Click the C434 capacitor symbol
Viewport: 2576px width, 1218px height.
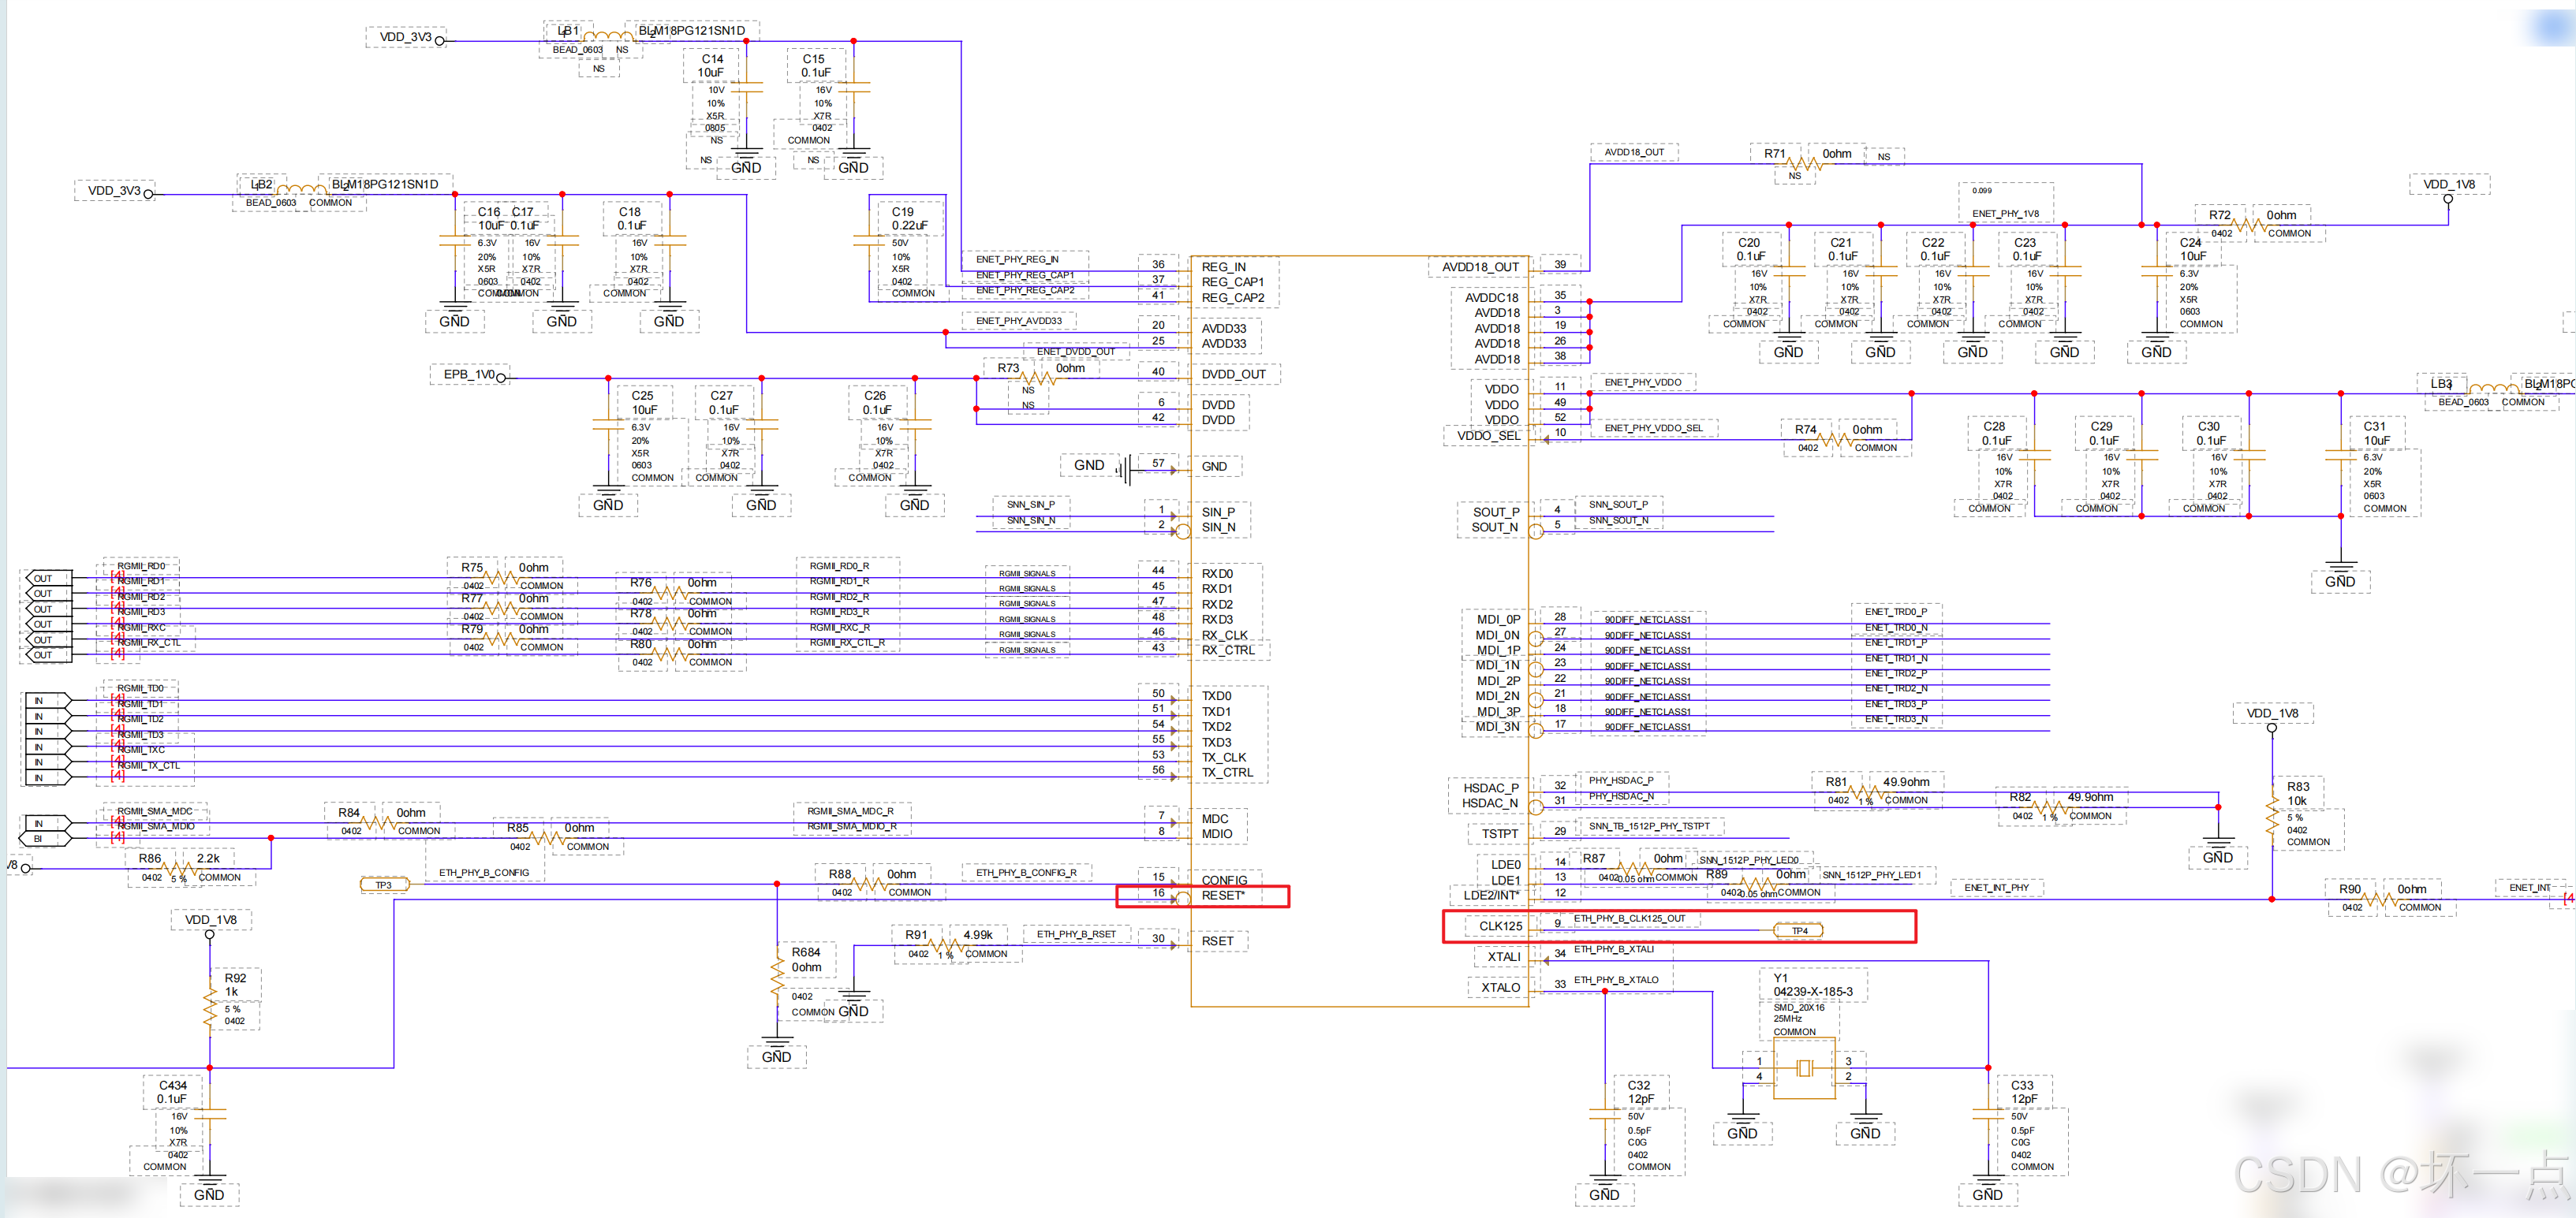coord(210,1112)
